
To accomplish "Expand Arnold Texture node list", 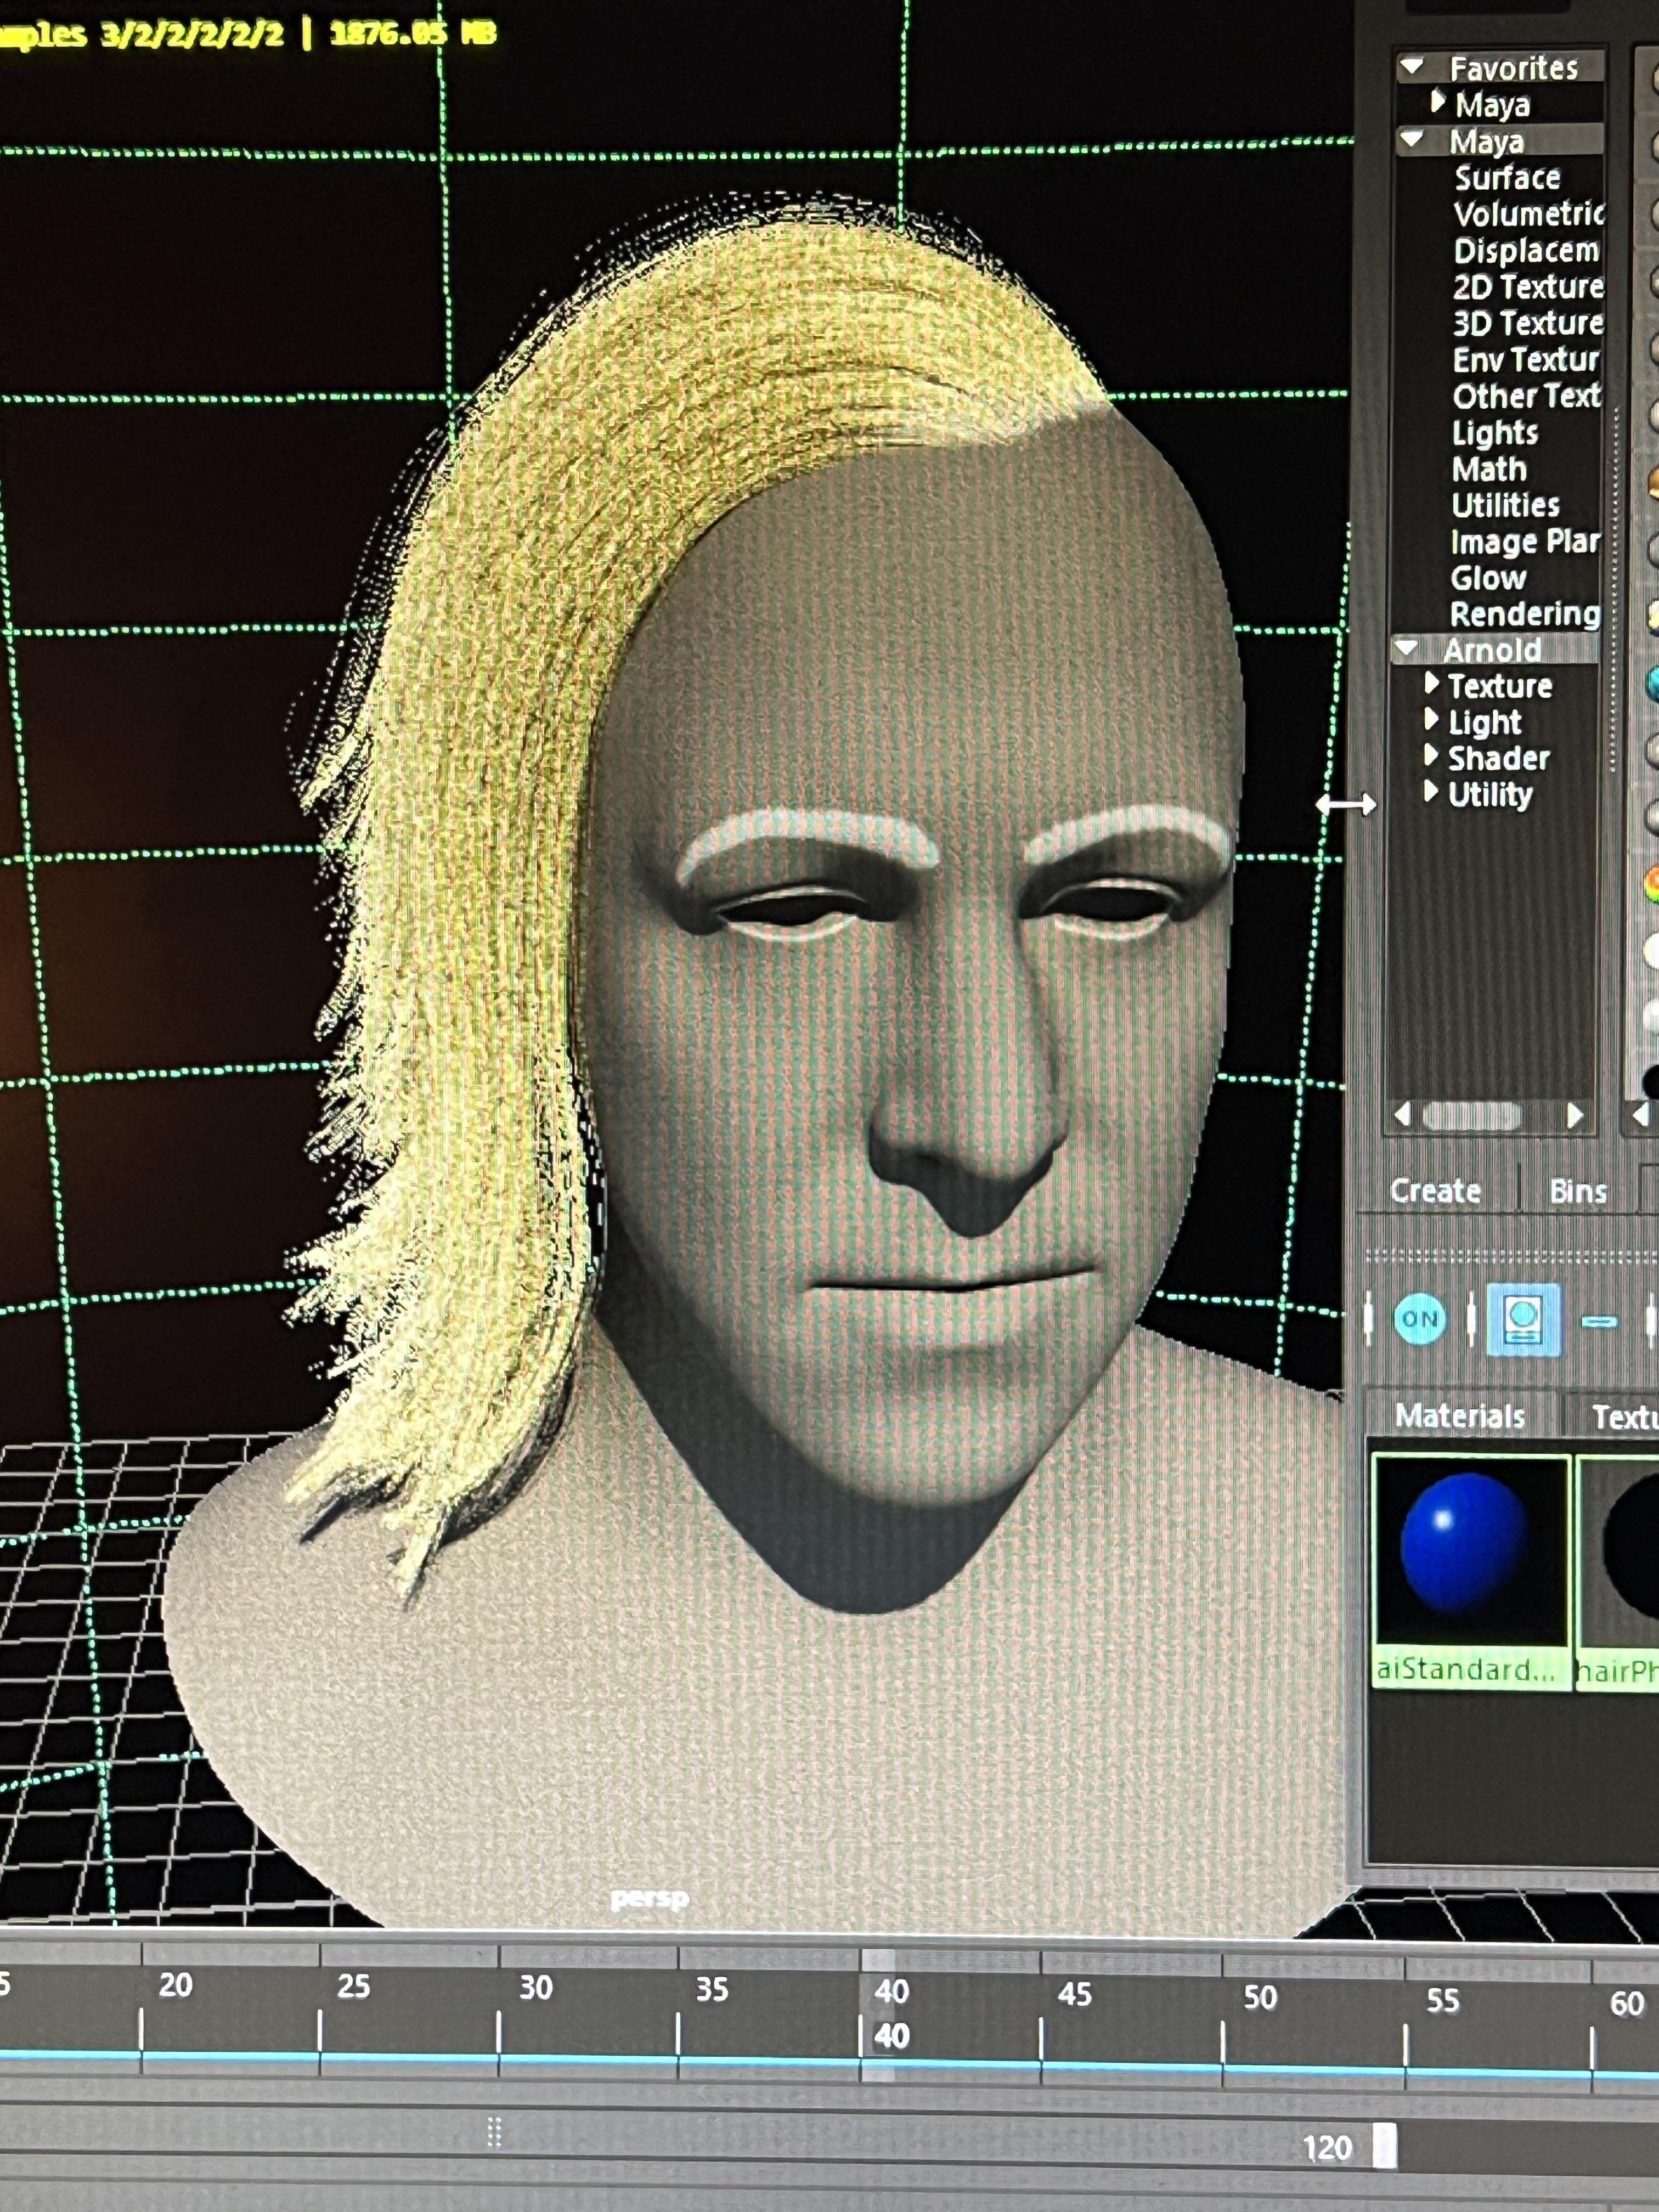I will [1431, 684].
